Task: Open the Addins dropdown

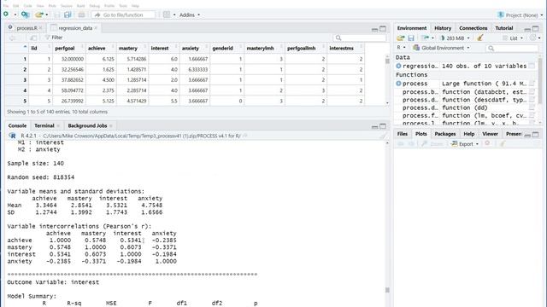Action: pyautogui.click(x=190, y=14)
